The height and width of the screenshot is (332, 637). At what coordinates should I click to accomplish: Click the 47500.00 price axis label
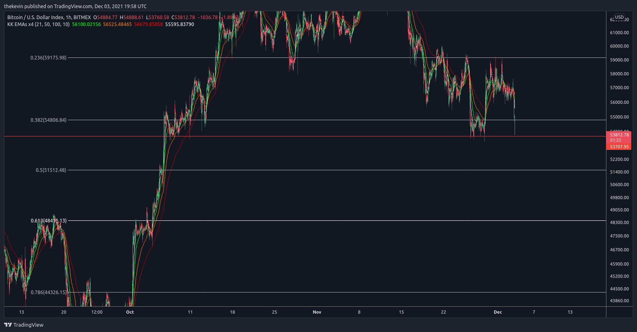tap(619, 236)
